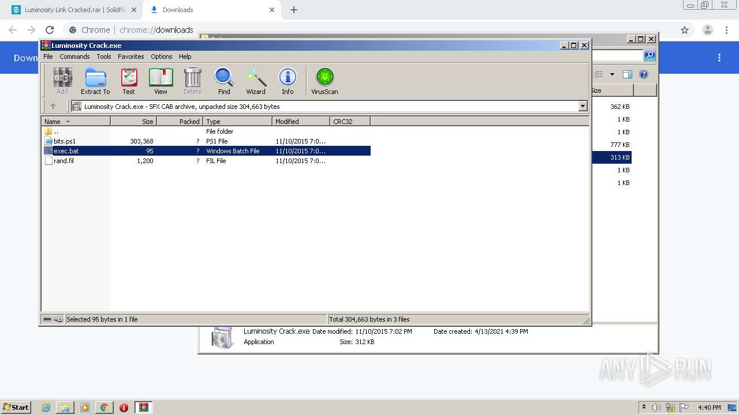Click the disk/key status icon in status bar
The height and width of the screenshot is (415, 739).
click(53, 319)
